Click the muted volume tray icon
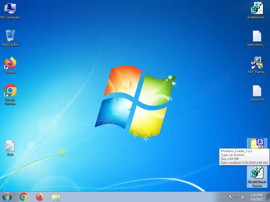This screenshot has width=270, height=202. 243,197
